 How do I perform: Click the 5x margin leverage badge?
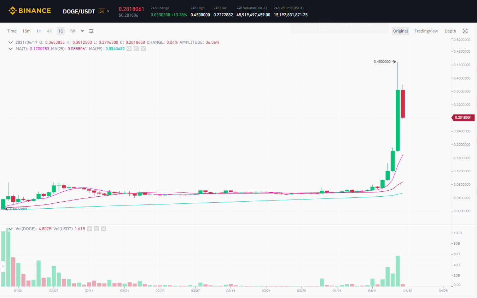pos(101,11)
